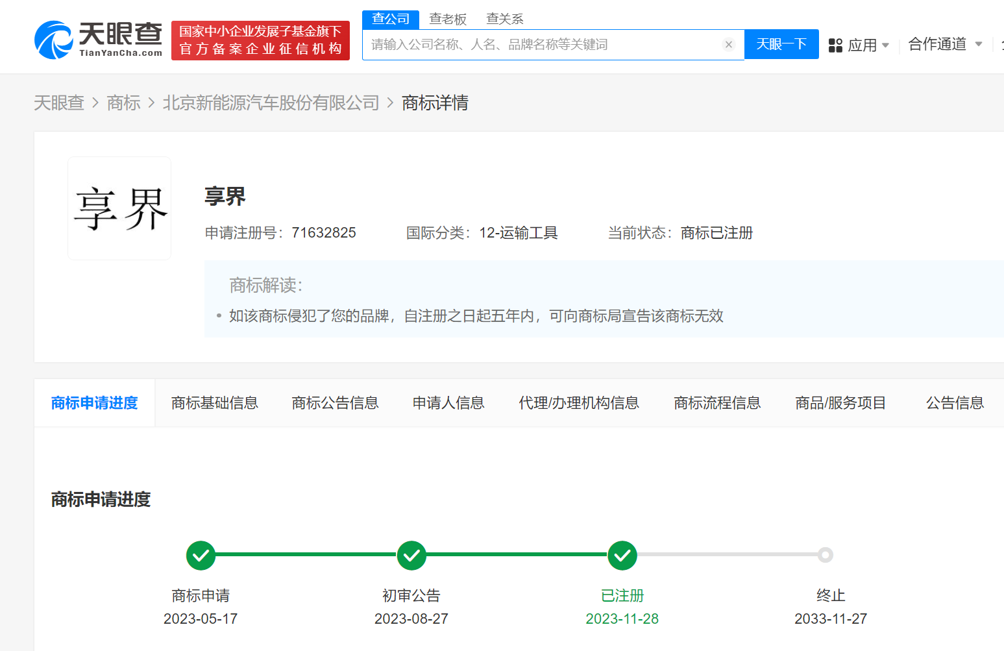Clear the search box using the × icon

pyautogui.click(x=729, y=44)
